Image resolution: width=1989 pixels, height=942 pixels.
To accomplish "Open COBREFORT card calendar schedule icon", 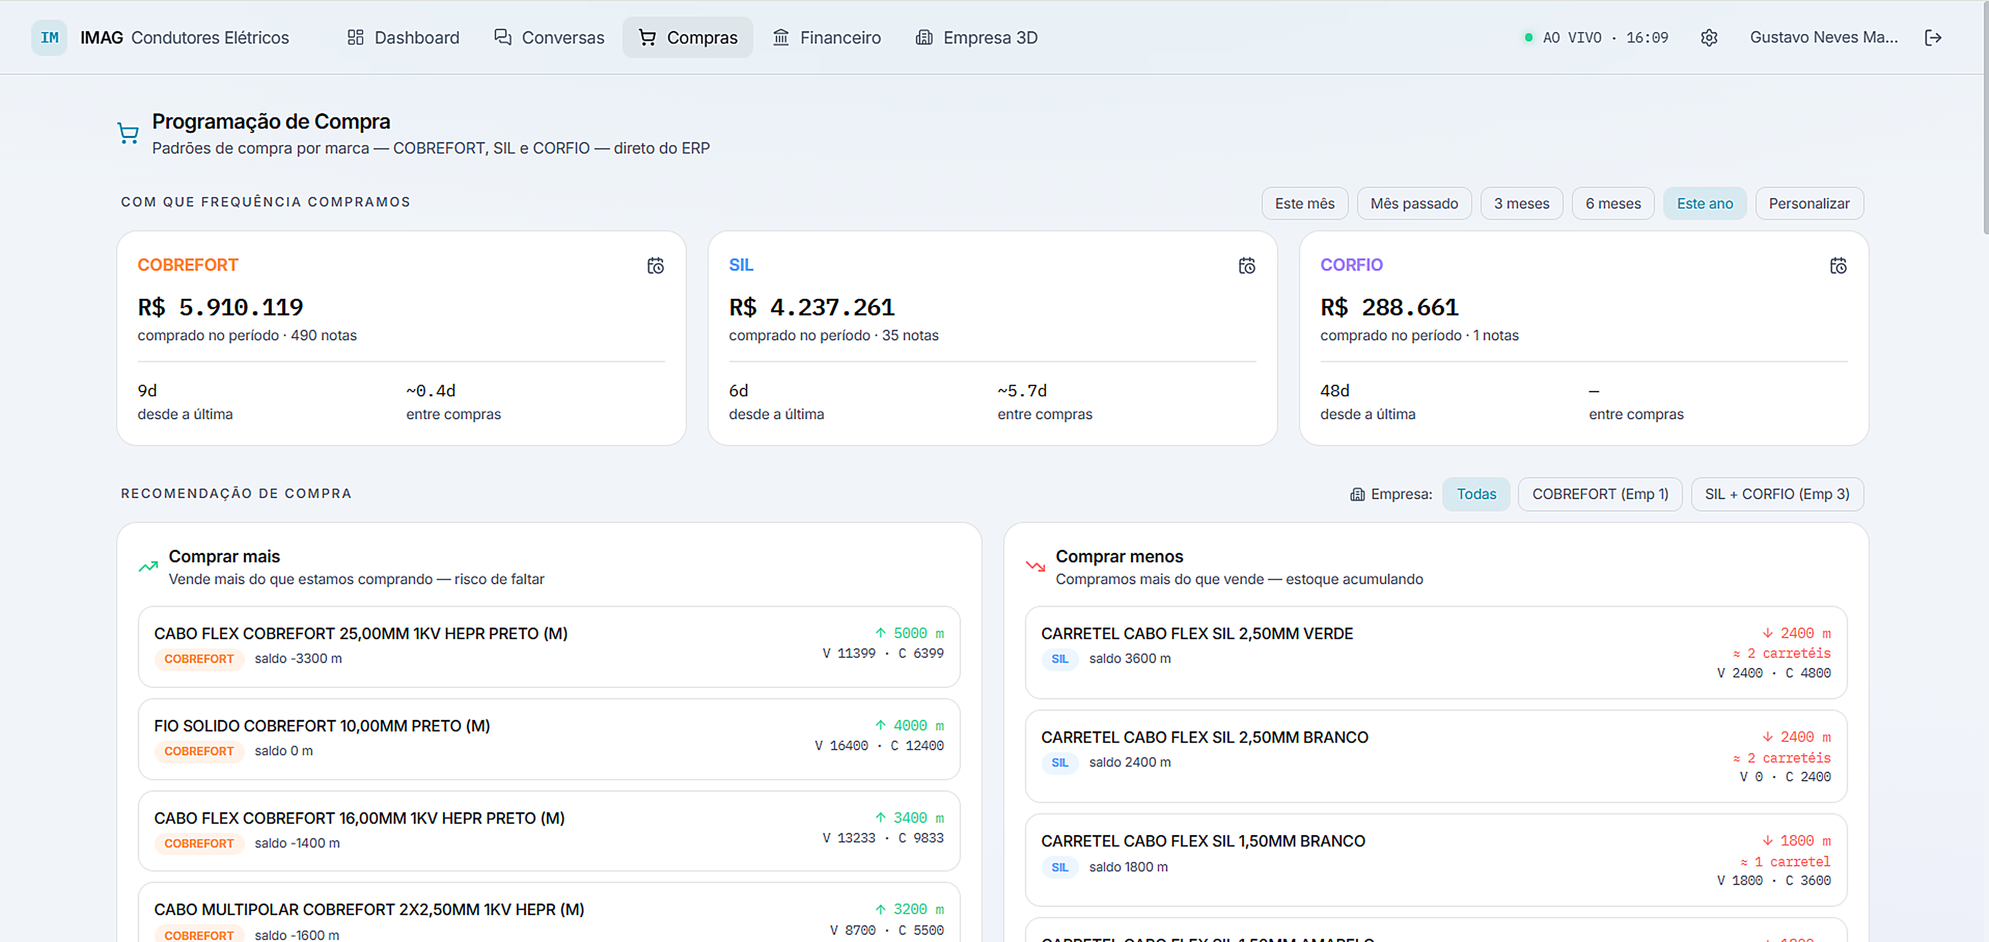I will pyautogui.click(x=656, y=266).
